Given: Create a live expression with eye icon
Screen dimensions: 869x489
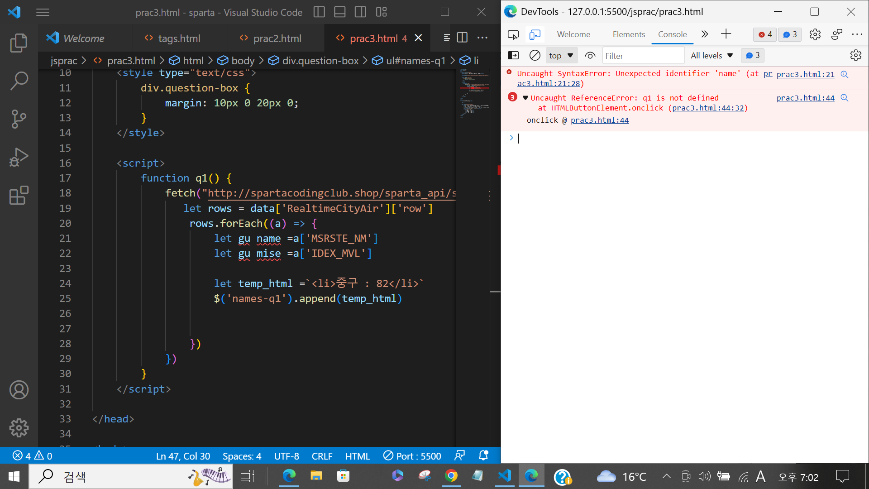Looking at the screenshot, I should (590, 55).
